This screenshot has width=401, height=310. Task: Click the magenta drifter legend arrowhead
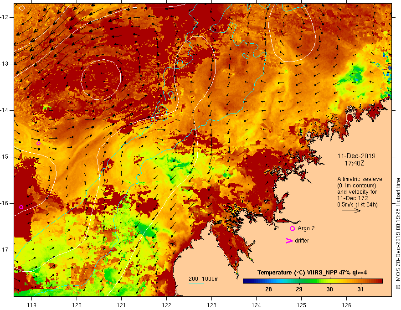[x=289, y=241]
